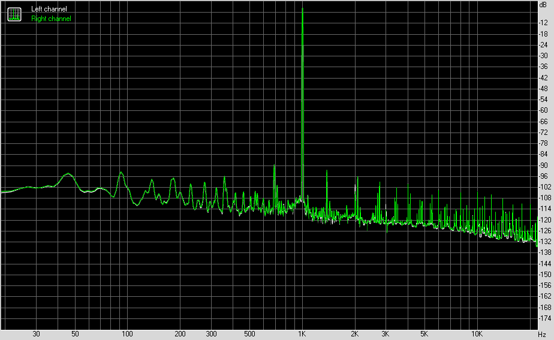Select the green "Right channel" legend label
Image resolution: width=554 pixels, height=340 pixels.
pos(51,19)
